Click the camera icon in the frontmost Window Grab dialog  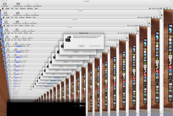click(68, 39)
